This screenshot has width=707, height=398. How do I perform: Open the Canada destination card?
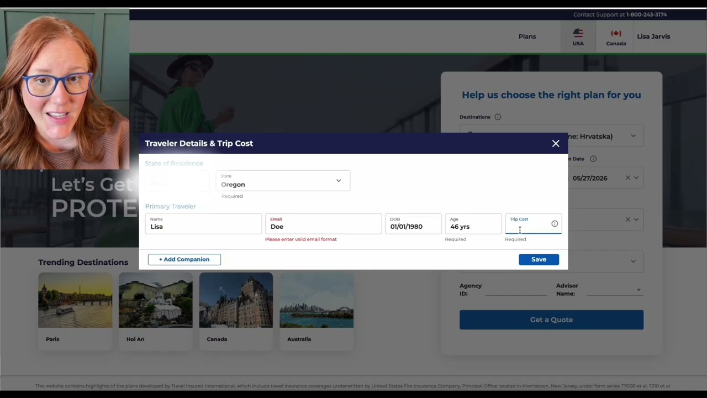236,311
